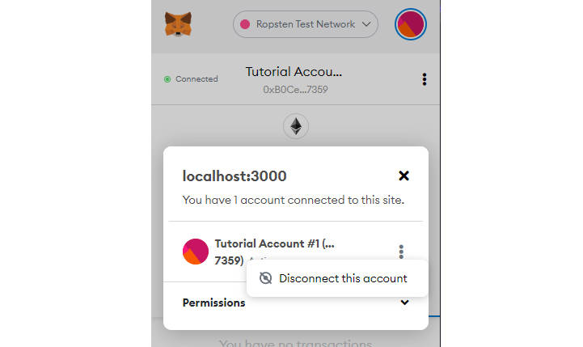Open the account avatar menu at top right

tap(410, 24)
